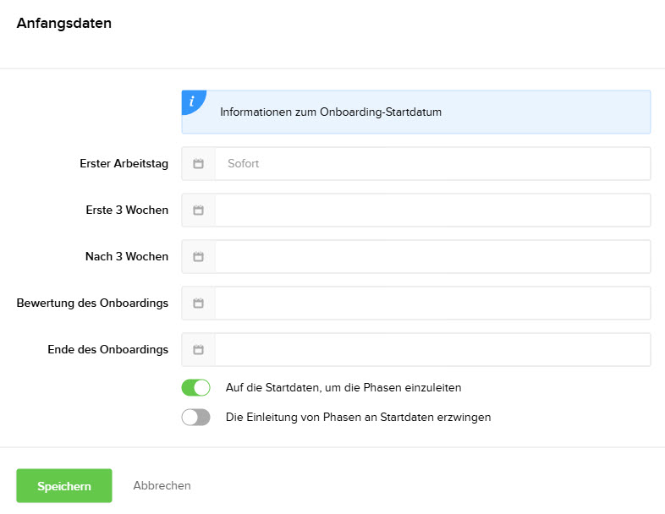This screenshot has height=514, width=665.
Task: Click the 'Erster Arbeitstag' label
Action: [x=124, y=163]
